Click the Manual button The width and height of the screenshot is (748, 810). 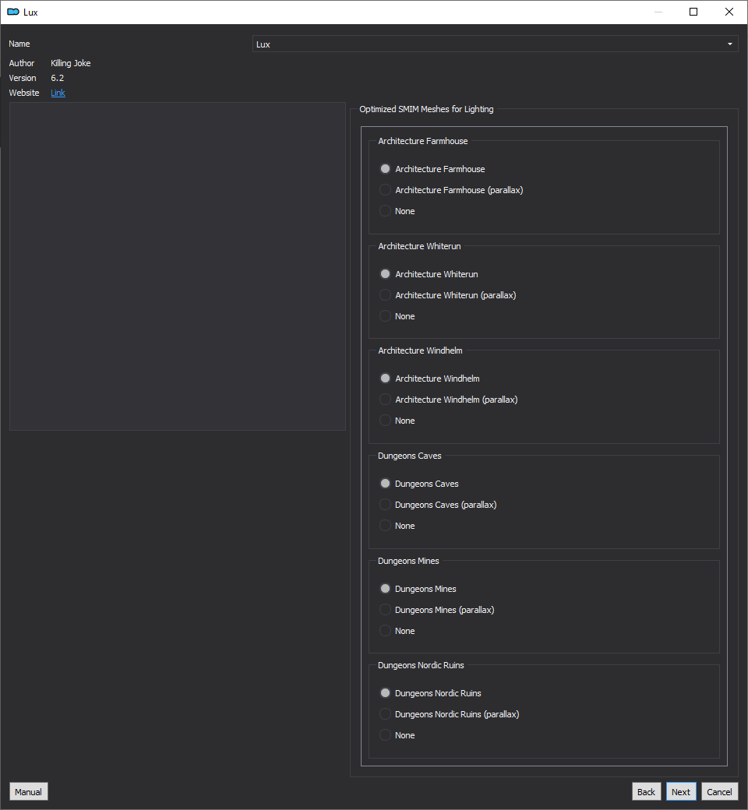(x=28, y=791)
